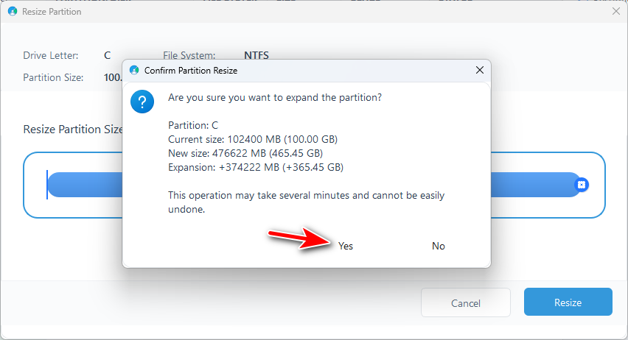Close the Confirm Partition Resize dialog

click(479, 71)
